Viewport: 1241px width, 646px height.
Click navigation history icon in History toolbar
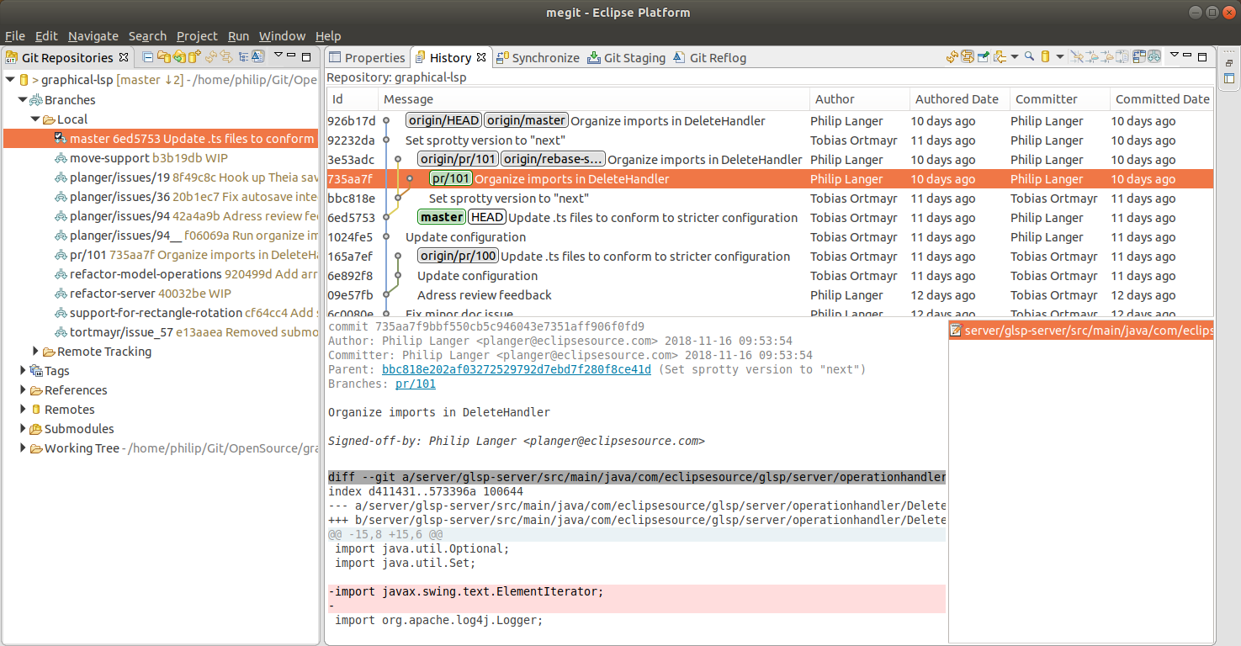(x=1000, y=57)
